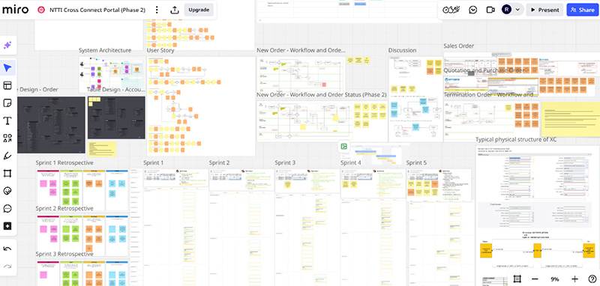Select the pen drawing tool
The width and height of the screenshot is (600, 286).
point(7,156)
